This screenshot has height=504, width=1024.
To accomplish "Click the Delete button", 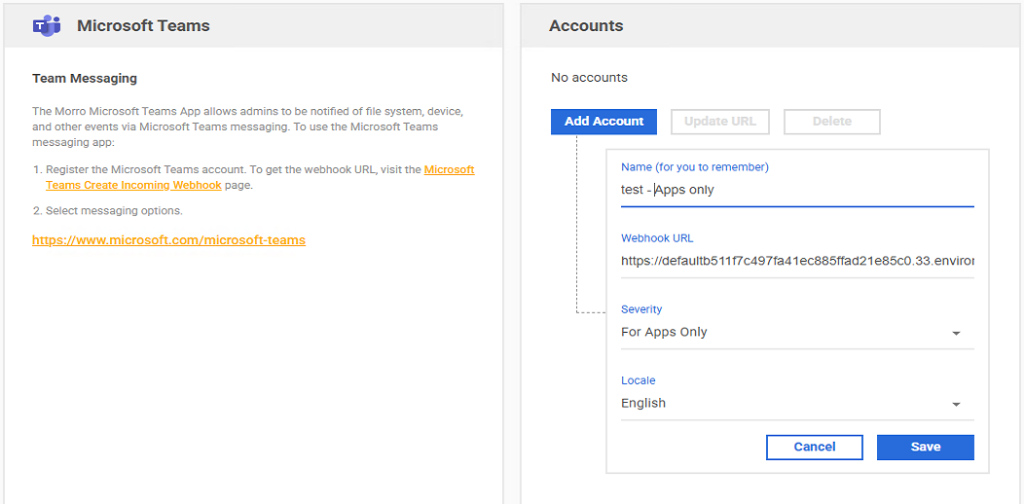I will 832,122.
